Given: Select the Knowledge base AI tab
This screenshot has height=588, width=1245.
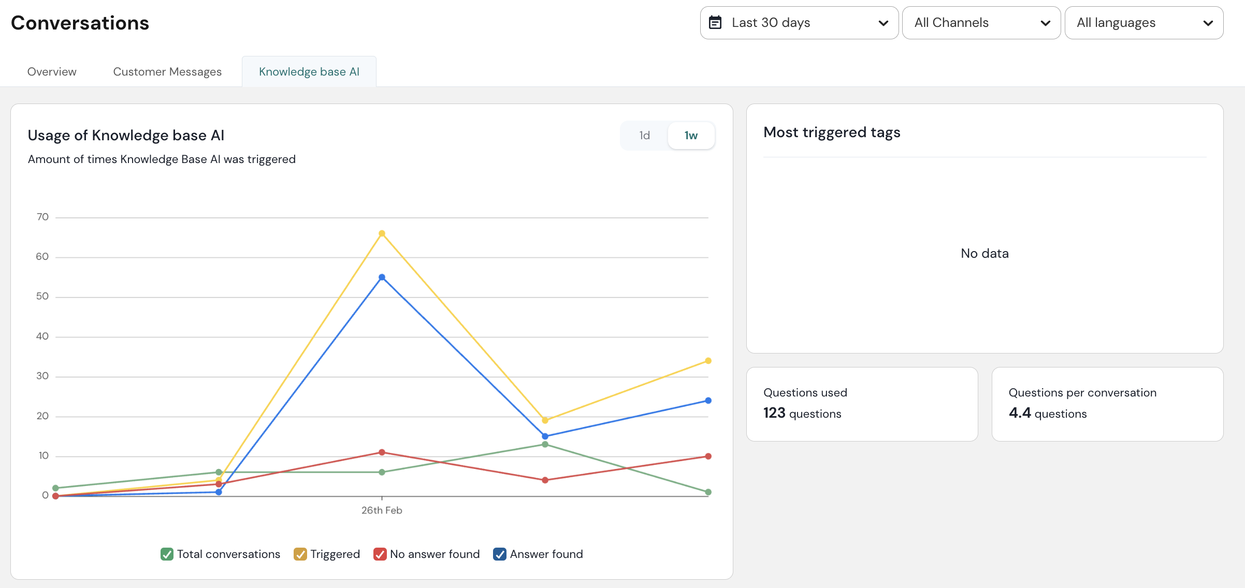Looking at the screenshot, I should tap(309, 72).
